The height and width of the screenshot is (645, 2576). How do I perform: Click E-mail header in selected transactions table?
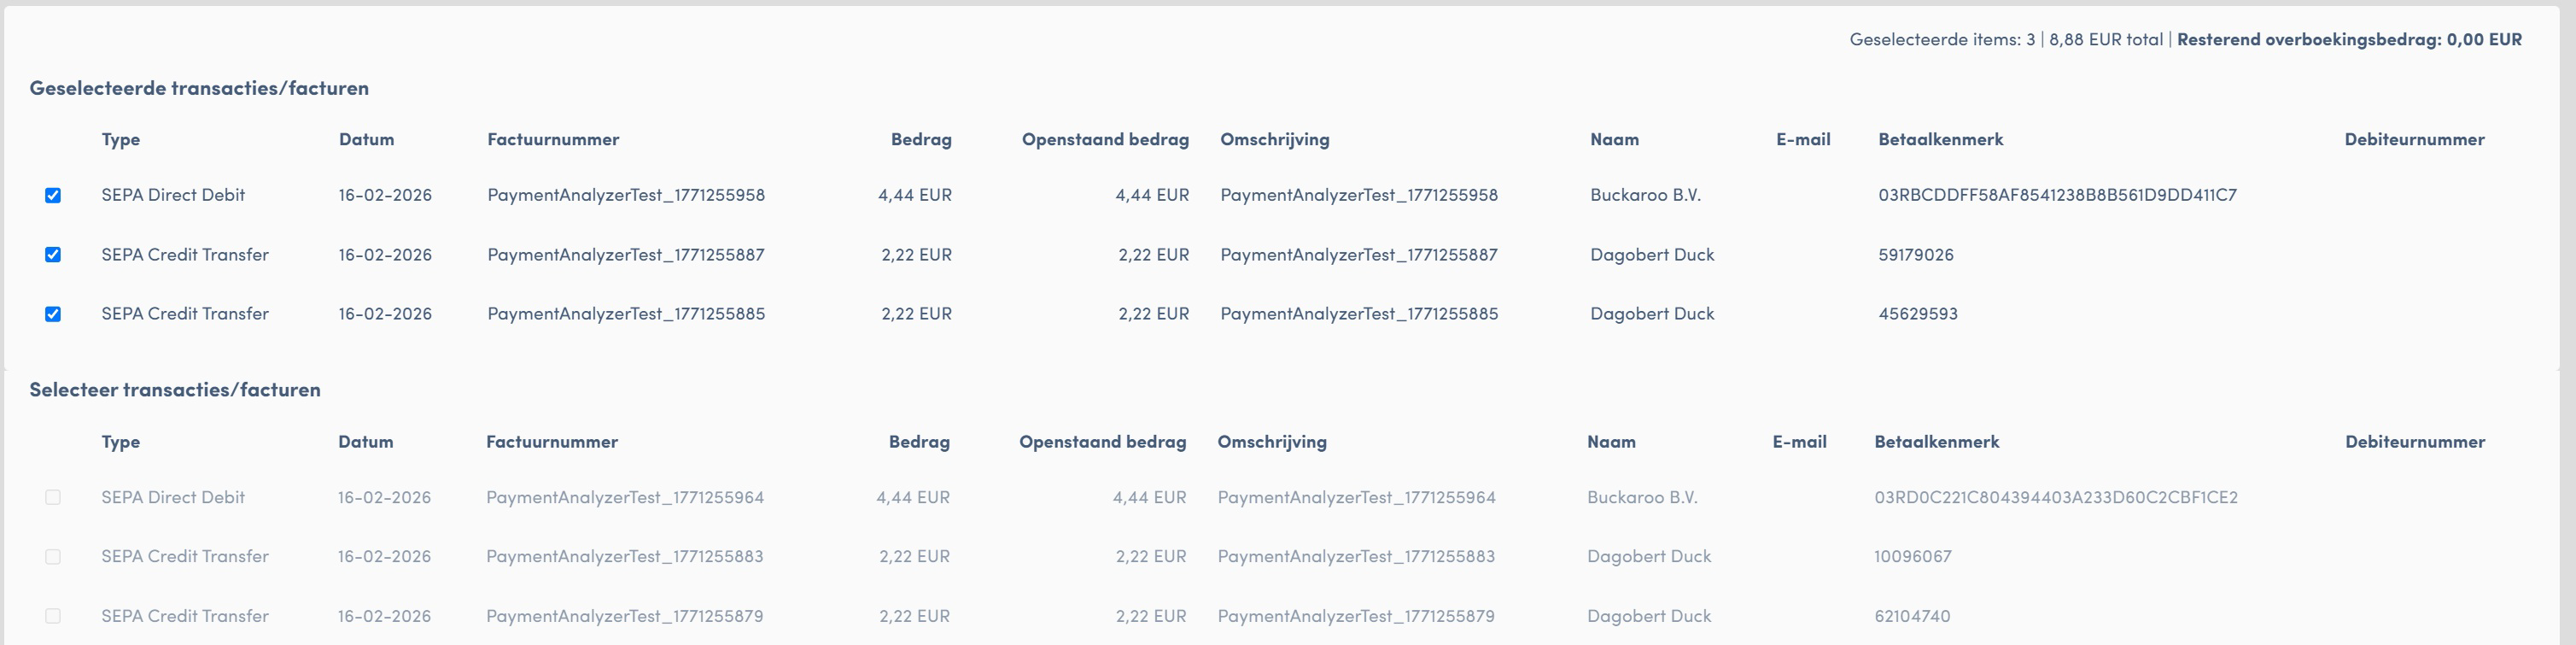click(x=1803, y=139)
